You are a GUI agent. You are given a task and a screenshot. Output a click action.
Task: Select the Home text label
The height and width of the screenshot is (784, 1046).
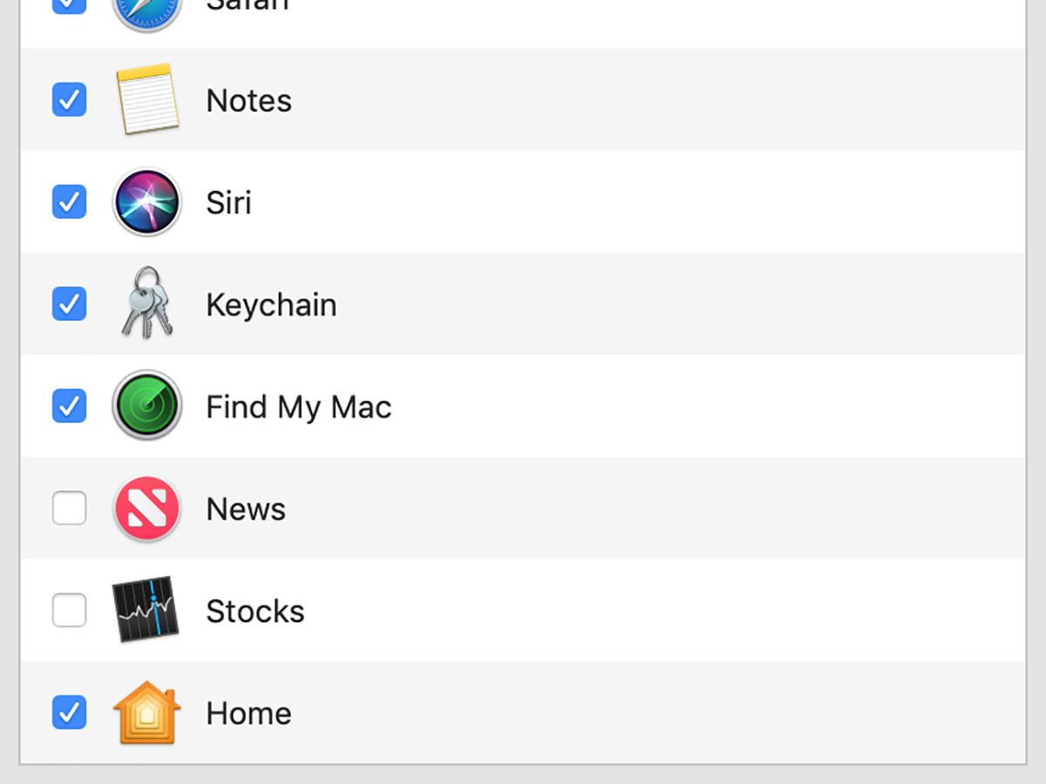pos(248,713)
